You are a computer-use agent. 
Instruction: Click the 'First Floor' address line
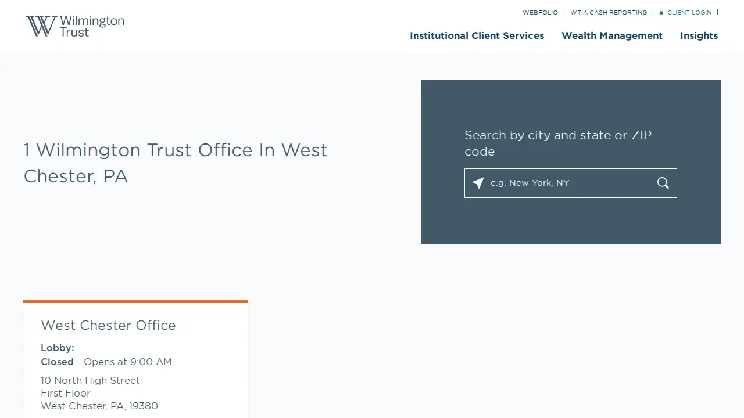click(66, 393)
